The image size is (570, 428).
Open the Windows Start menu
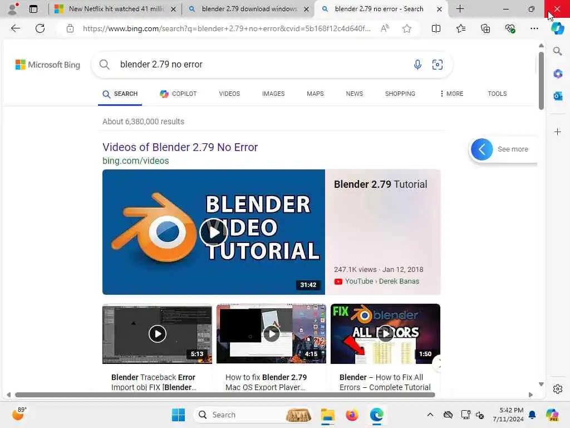pos(178,415)
